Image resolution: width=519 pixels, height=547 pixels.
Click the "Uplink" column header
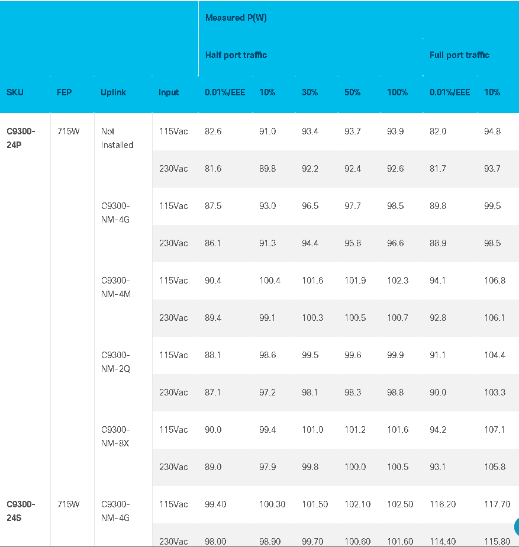(x=114, y=92)
